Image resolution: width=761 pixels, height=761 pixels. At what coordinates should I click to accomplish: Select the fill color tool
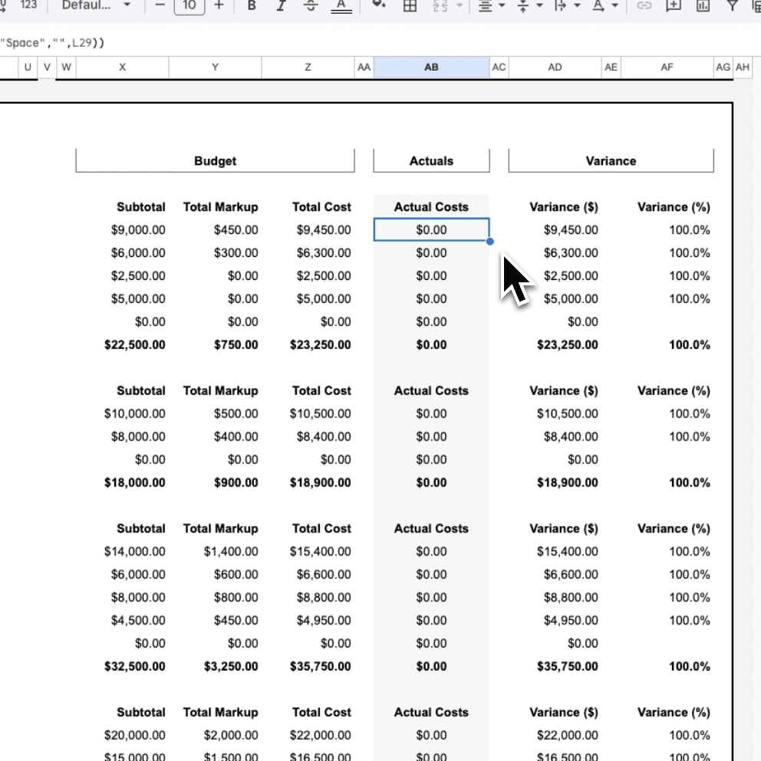pos(377,6)
